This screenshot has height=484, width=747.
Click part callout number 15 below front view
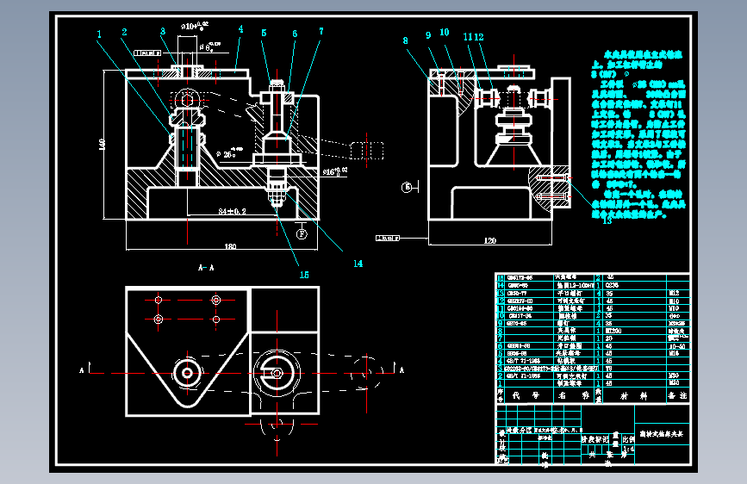(x=304, y=275)
